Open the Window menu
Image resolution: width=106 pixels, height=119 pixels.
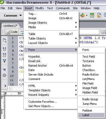pyautogui.click(x=86, y=8)
